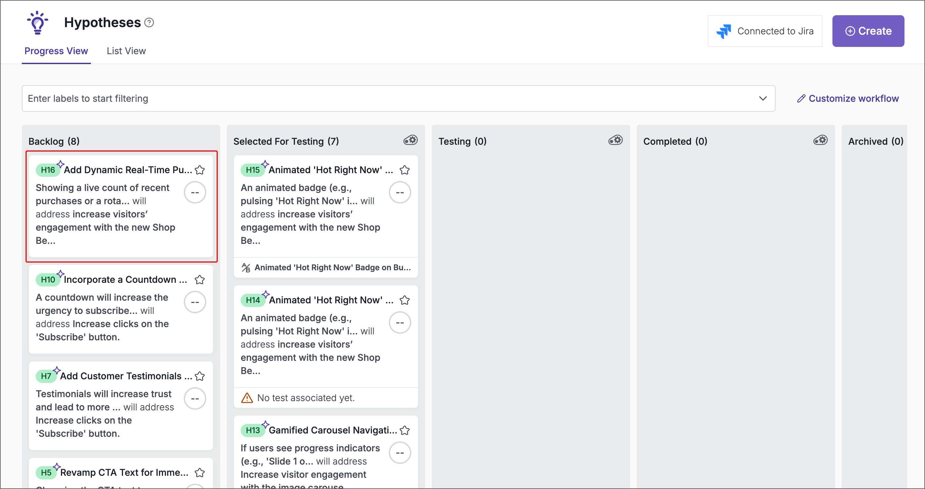The image size is (925, 489).
Task: Click the pencil icon beside Customize workflow
Action: point(801,99)
